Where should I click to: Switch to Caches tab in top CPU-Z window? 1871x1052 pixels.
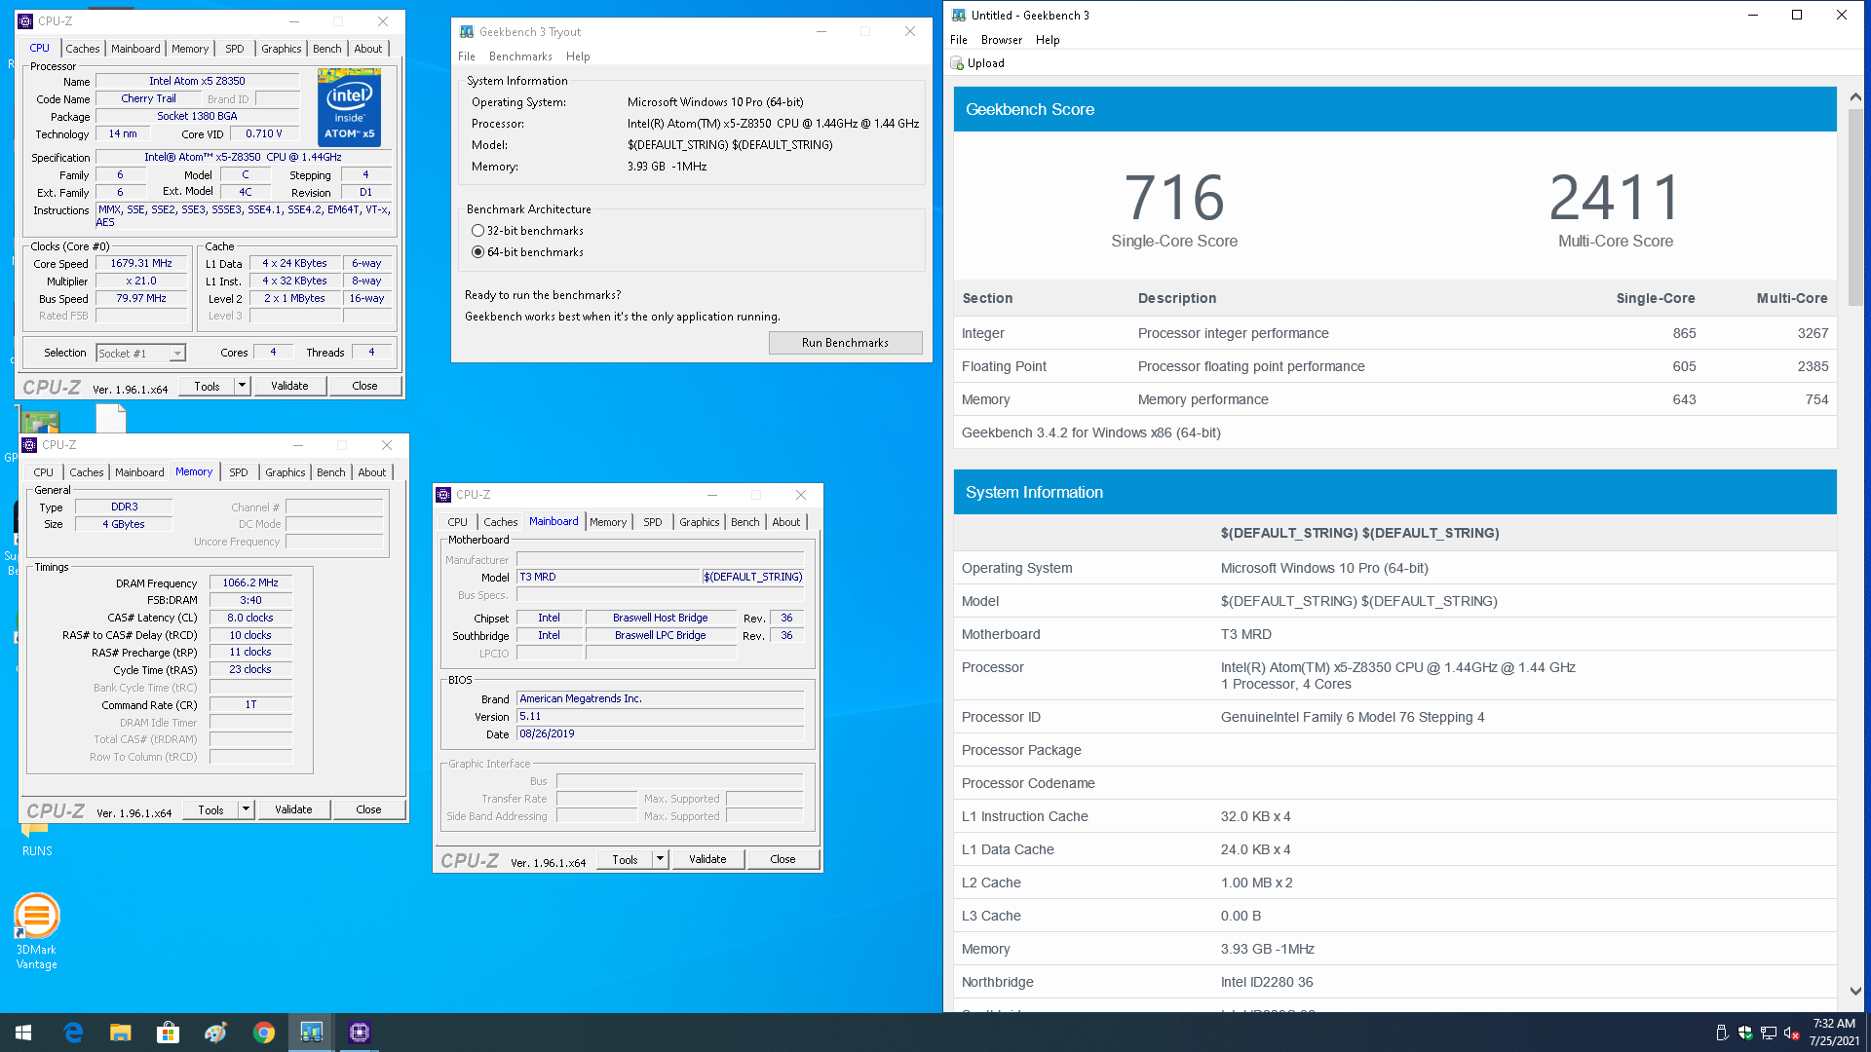point(83,49)
